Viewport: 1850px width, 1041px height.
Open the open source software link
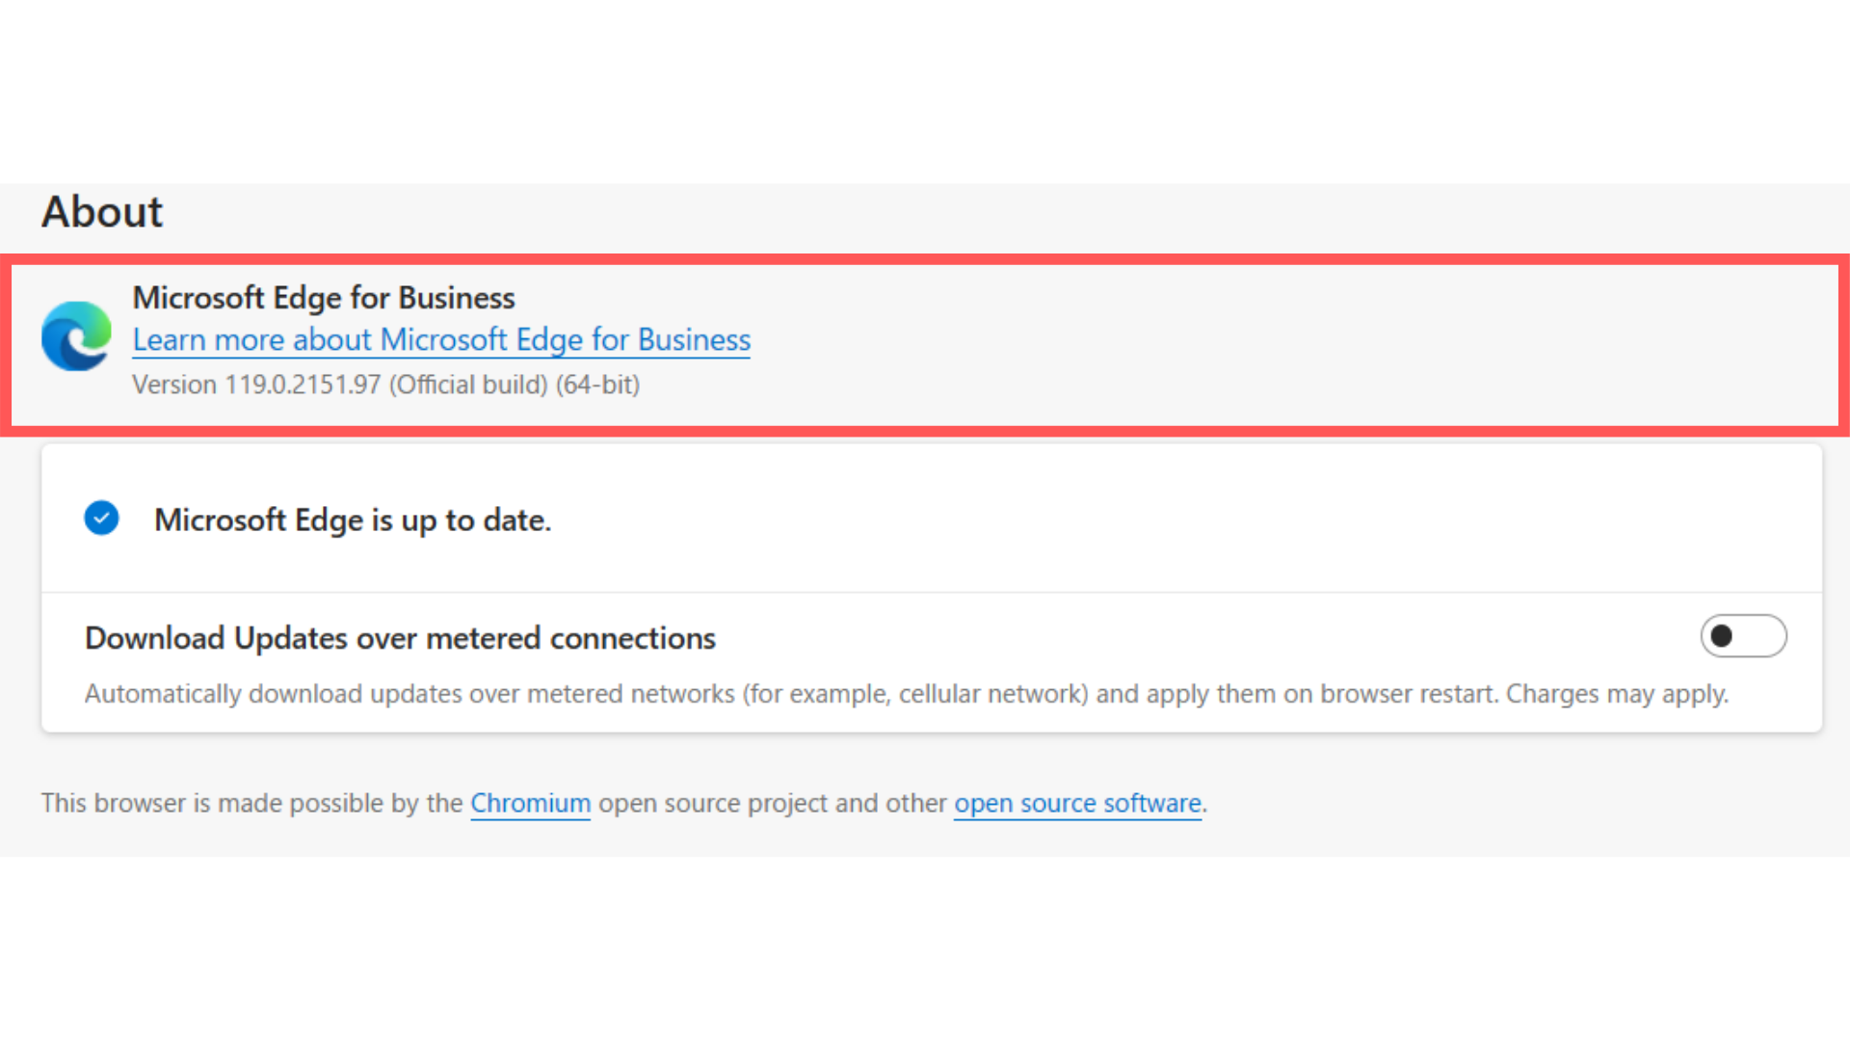click(x=1077, y=803)
